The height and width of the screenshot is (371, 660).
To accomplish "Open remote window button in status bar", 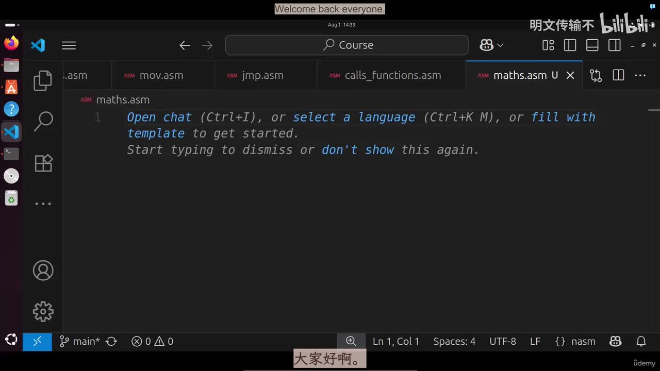I will pos(37,341).
